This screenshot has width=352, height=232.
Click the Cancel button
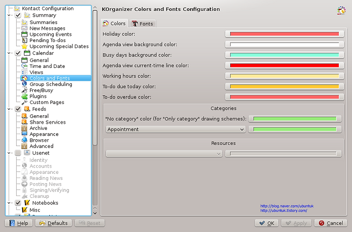pos(330,223)
